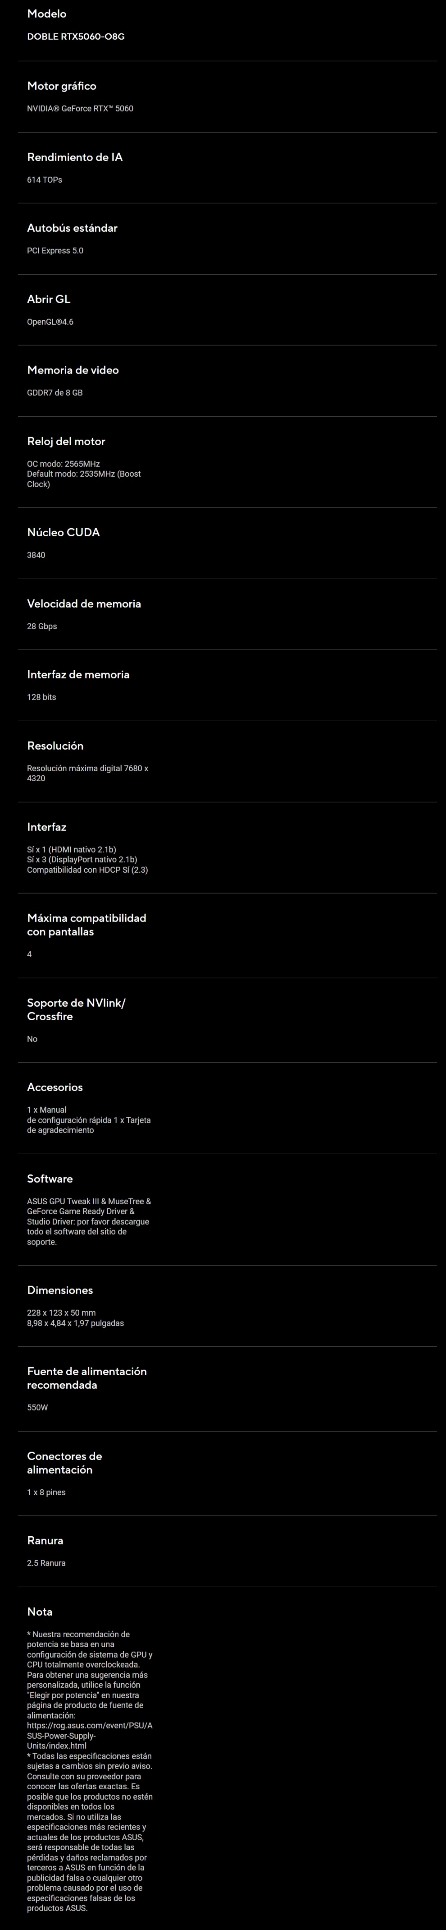Screen dimensions: 446x1930
Task: Click the 228 x 123 x 50 mm dimensions
Action: 61,1313
